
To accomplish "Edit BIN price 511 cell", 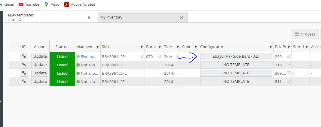I will tap(289, 81).
